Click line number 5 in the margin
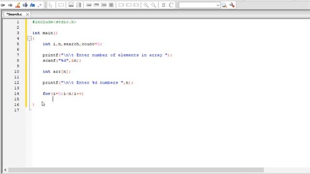This screenshot has width=310, height=174. (18, 44)
